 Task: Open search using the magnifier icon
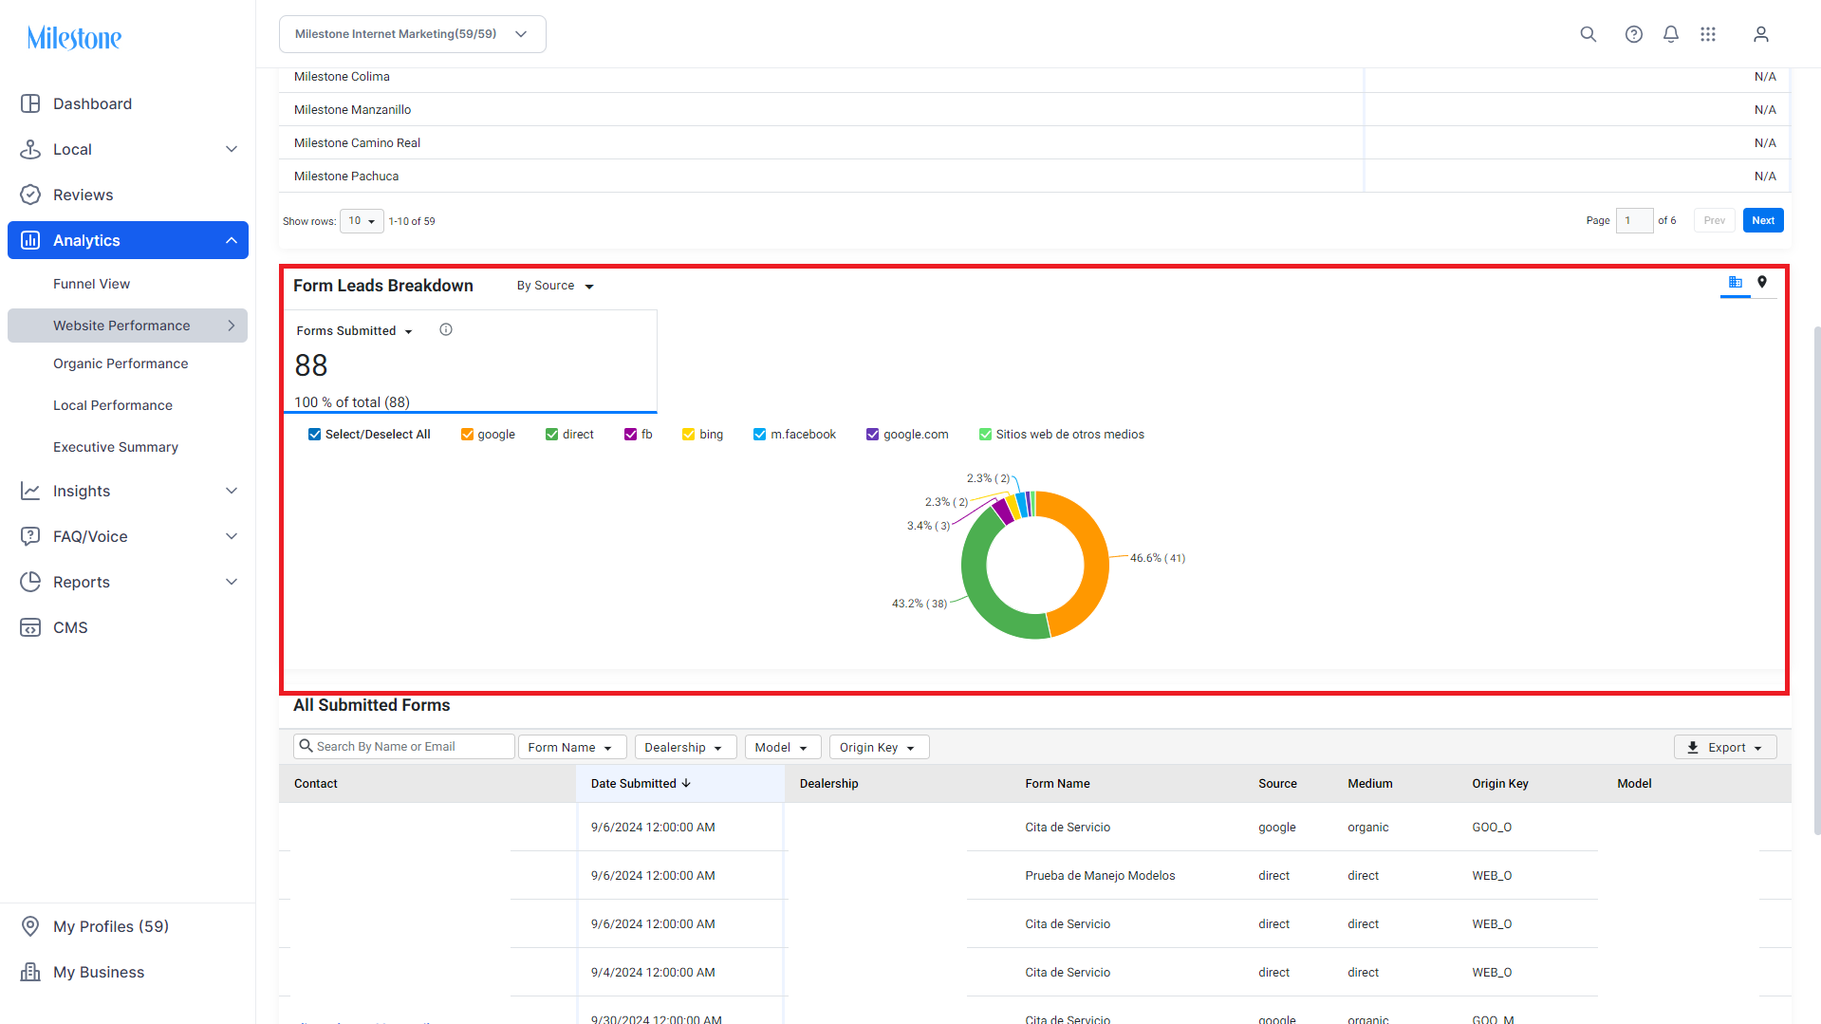(1588, 34)
